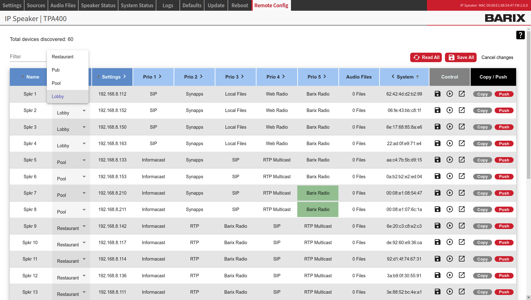Open external link icon for Spkr 5
Viewport: 531px width, 300px height.
(x=461, y=160)
